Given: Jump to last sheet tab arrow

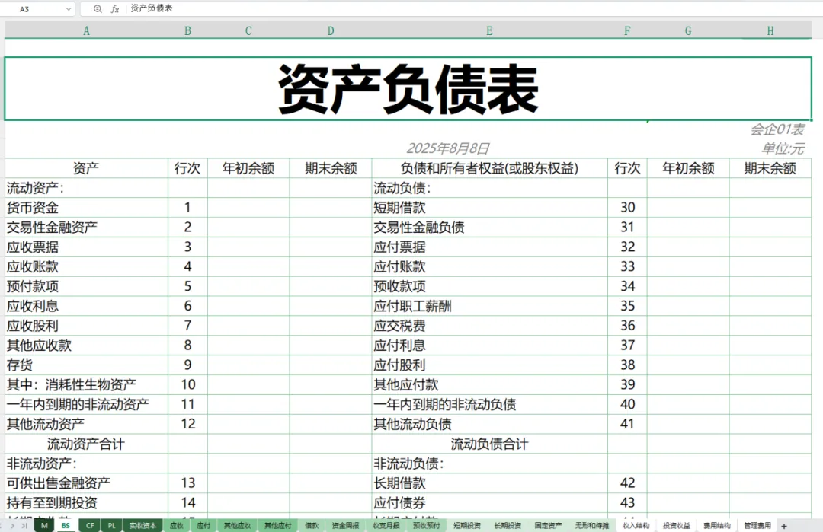Looking at the screenshot, I should coord(24,526).
